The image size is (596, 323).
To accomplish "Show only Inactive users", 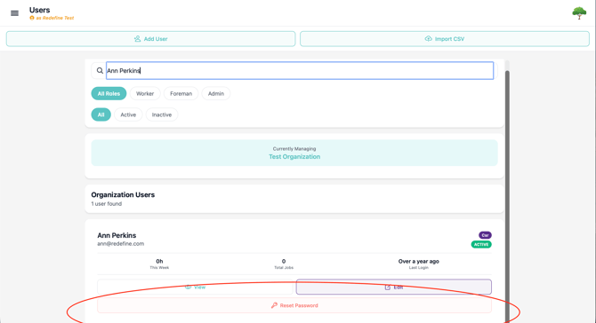I will click(162, 114).
